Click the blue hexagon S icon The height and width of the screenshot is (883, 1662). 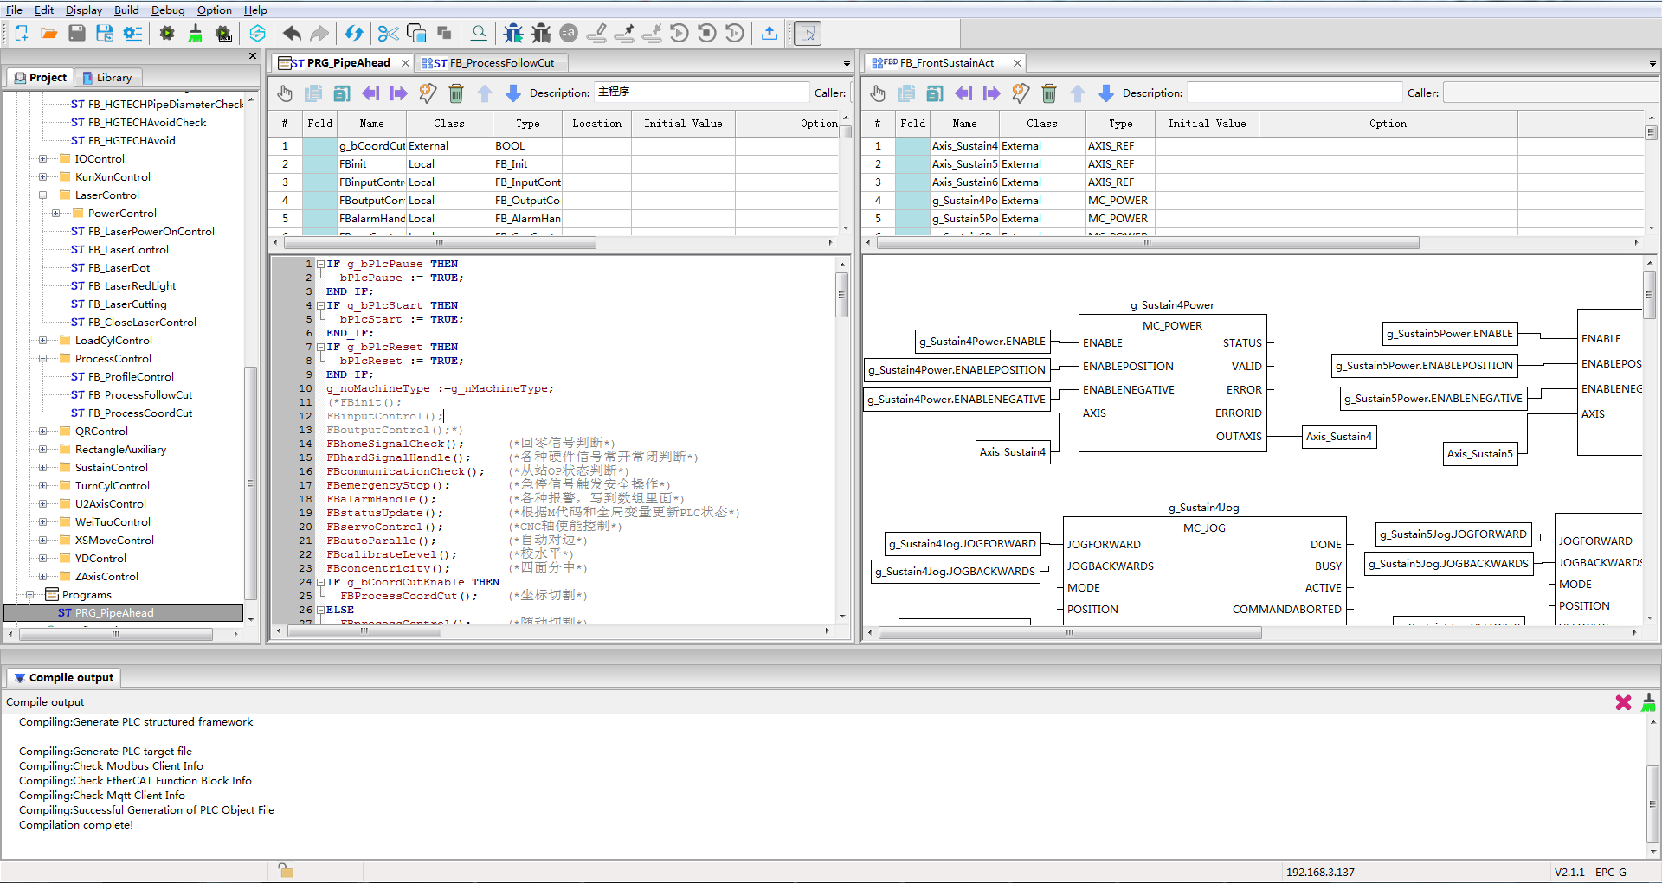[258, 34]
